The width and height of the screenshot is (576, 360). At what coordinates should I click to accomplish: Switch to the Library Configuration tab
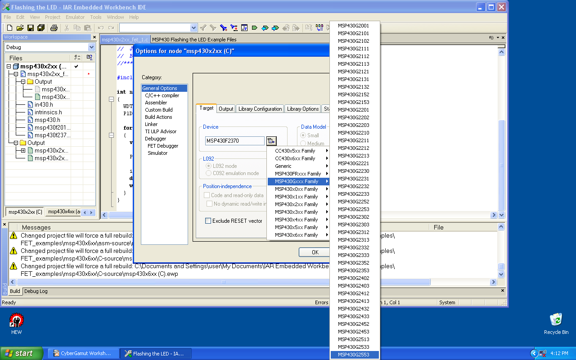point(260,109)
